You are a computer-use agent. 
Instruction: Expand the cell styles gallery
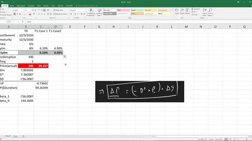[x=172, y=14]
